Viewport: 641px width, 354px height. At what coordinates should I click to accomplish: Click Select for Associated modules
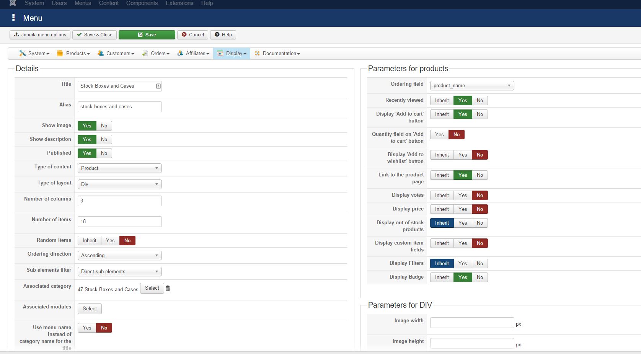[90, 309]
